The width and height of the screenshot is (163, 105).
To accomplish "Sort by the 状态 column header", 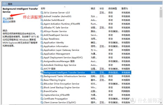I will [x=102, y=8].
